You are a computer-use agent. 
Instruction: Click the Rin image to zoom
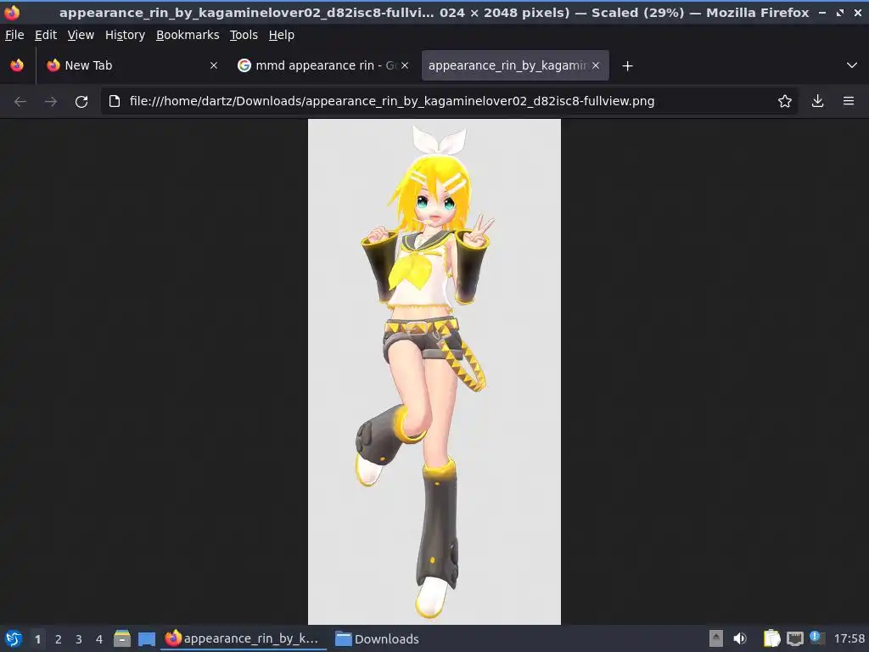(434, 372)
